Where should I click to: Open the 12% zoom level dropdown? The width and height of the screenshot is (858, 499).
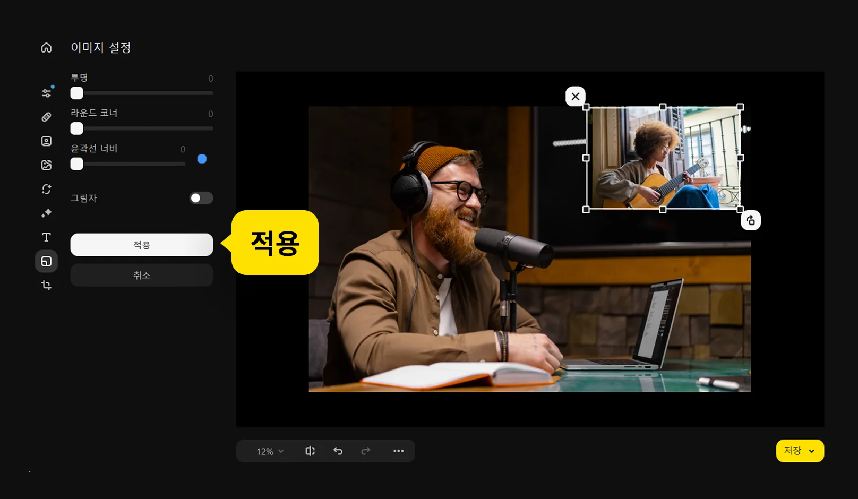pyautogui.click(x=270, y=451)
